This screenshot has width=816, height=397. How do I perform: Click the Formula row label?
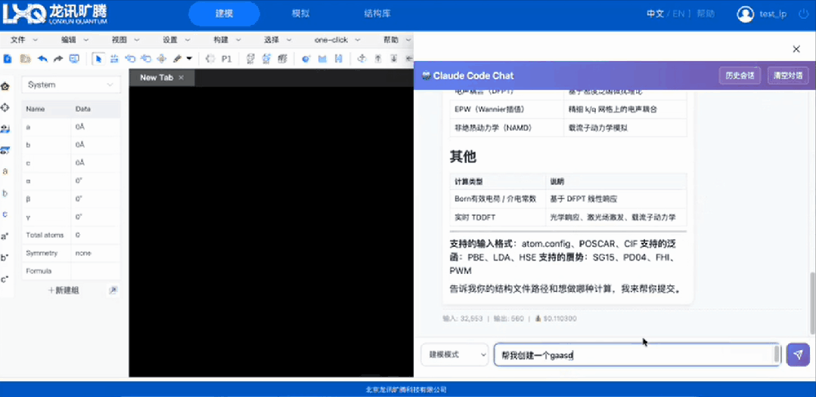coord(39,271)
